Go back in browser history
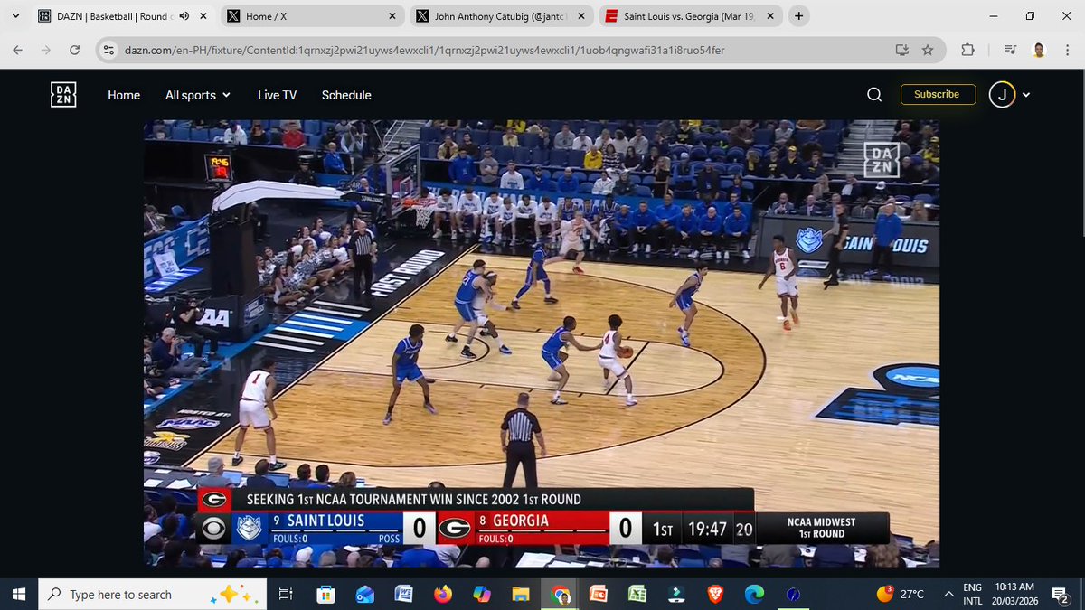This screenshot has width=1085, height=610. 17,51
